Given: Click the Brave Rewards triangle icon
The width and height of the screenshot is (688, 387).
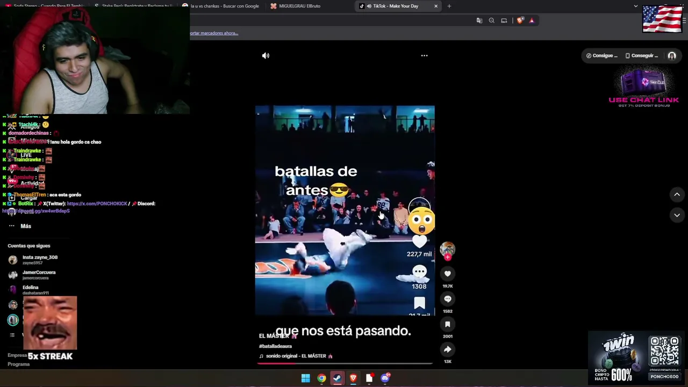Looking at the screenshot, I should [x=532, y=20].
